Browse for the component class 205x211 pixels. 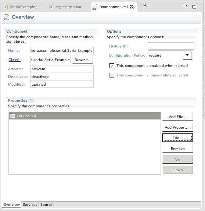[83, 60]
